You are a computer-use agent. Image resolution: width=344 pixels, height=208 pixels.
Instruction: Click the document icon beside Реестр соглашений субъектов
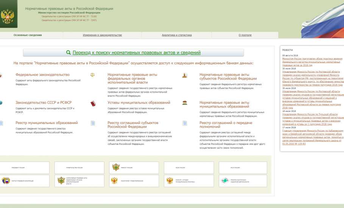[93, 123]
